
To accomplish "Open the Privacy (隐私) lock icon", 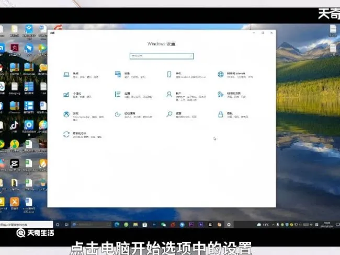I will (x=221, y=114).
